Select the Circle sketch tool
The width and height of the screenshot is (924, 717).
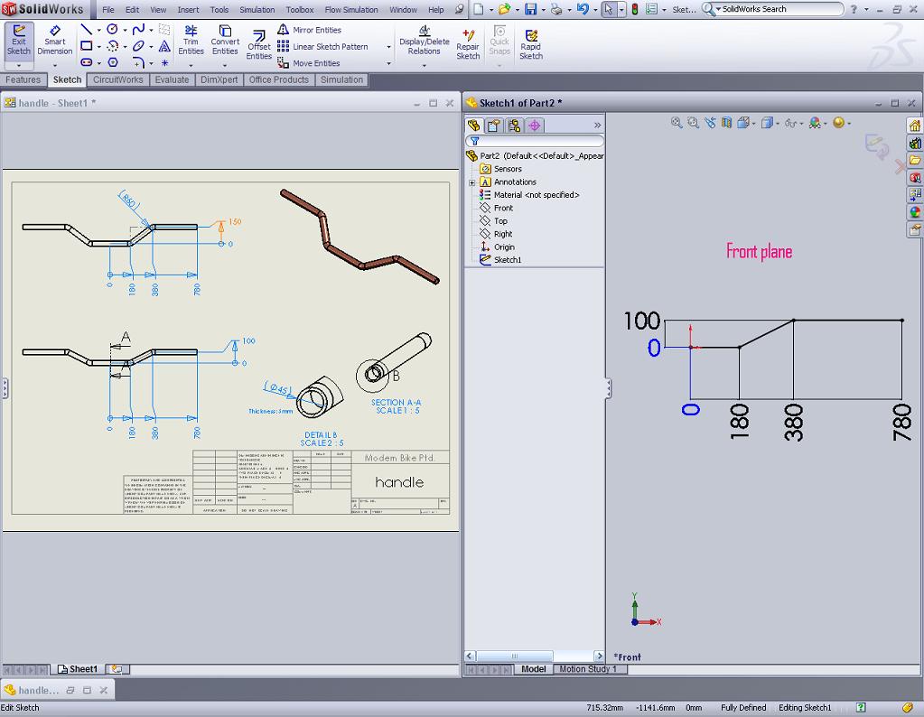(x=112, y=30)
